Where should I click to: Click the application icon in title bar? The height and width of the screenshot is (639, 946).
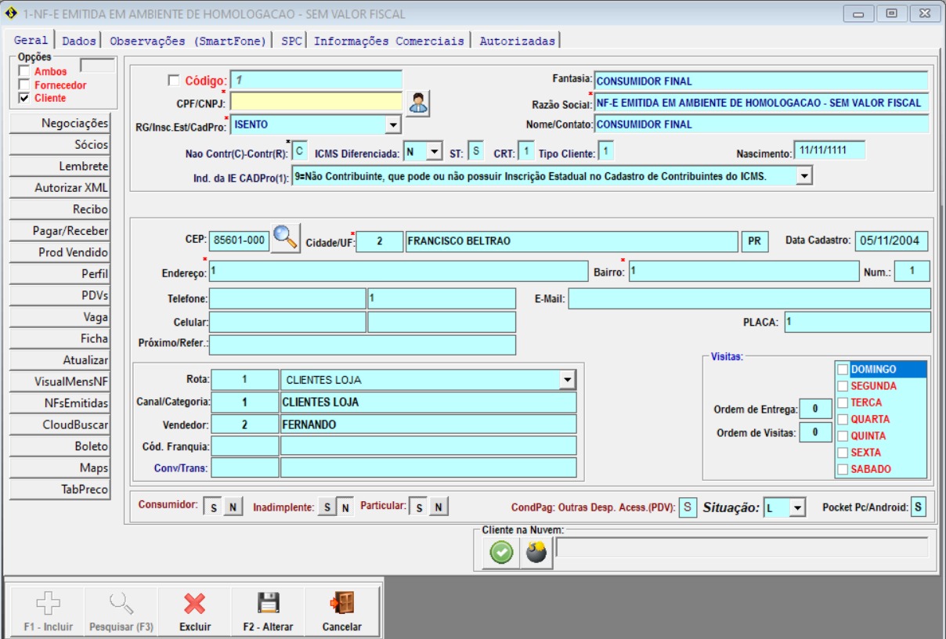[11, 13]
